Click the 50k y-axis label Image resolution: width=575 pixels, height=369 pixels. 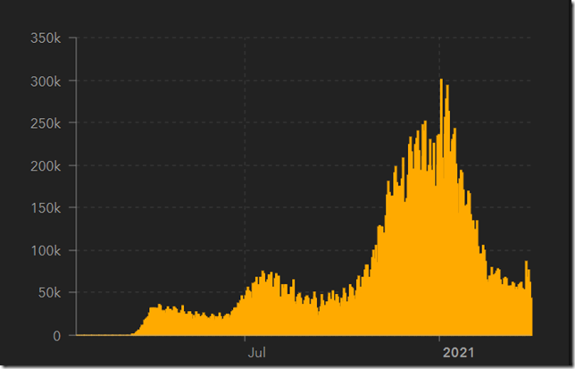click(x=49, y=293)
